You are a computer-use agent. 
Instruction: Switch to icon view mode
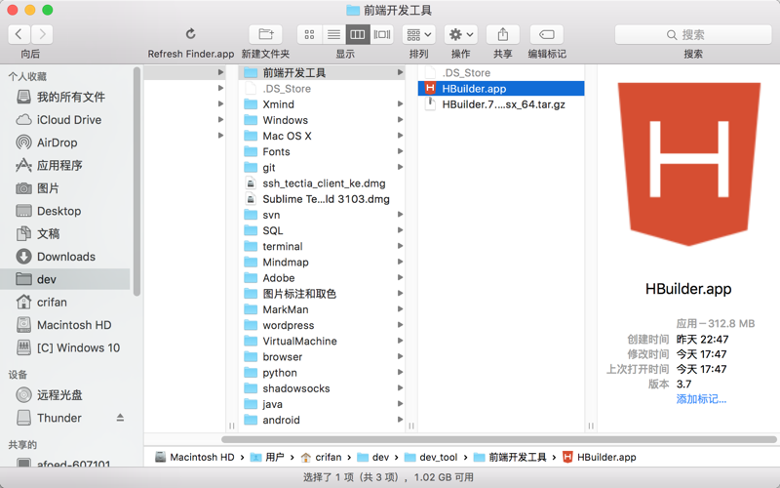click(x=309, y=34)
